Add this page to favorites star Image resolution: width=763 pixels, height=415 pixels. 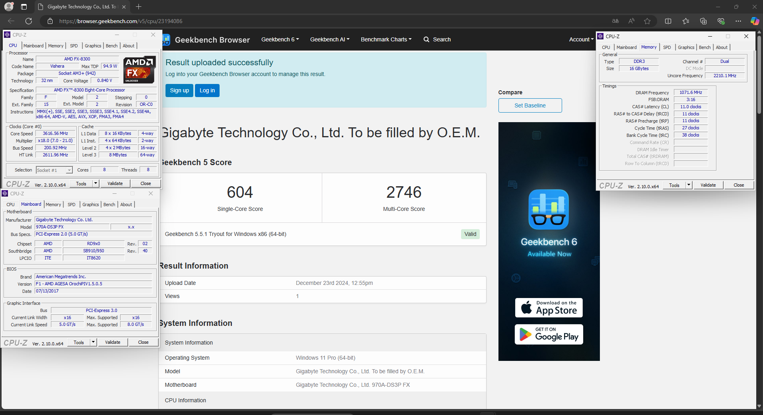coord(647,21)
